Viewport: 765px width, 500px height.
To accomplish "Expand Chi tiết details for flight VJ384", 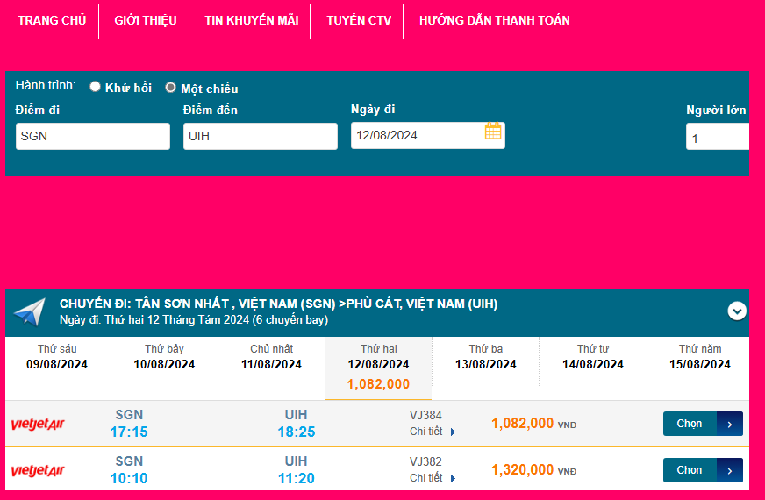I will 433,432.
